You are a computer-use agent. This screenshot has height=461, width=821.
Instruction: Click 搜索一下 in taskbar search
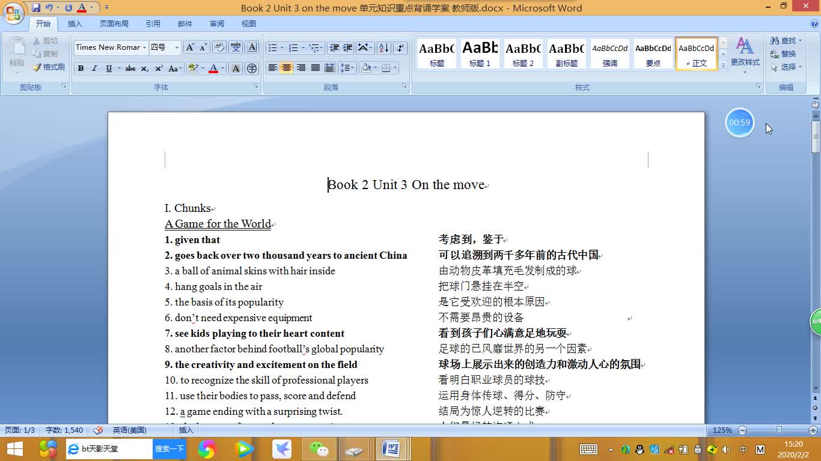tap(169, 449)
